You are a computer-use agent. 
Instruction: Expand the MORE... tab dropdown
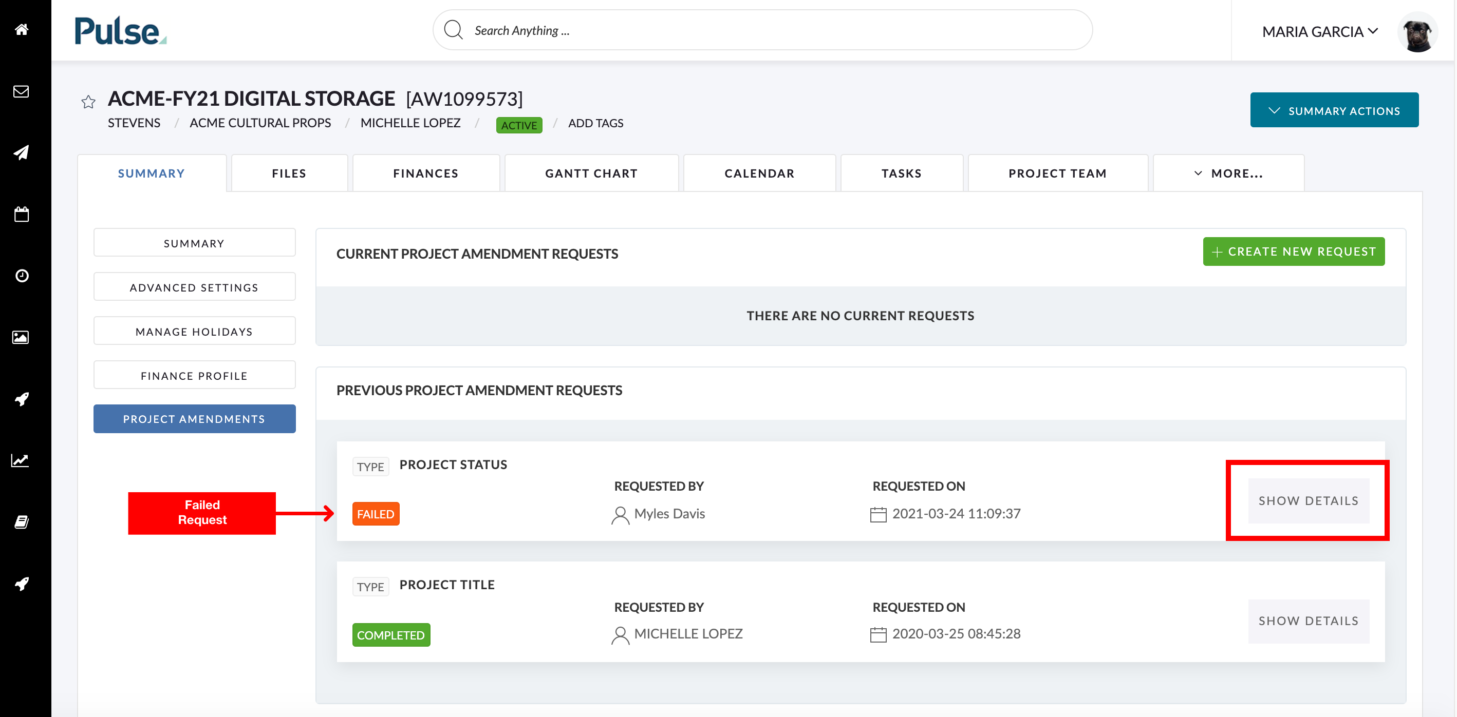(1228, 173)
